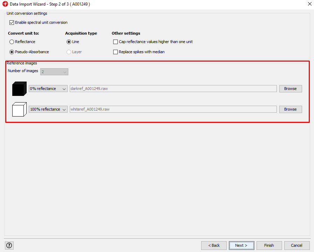Toggle Enable spectral unit conversion checkbox
314x252 pixels.
[12, 22]
